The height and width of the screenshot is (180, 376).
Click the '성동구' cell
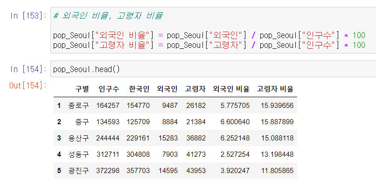(x=78, y=154)
